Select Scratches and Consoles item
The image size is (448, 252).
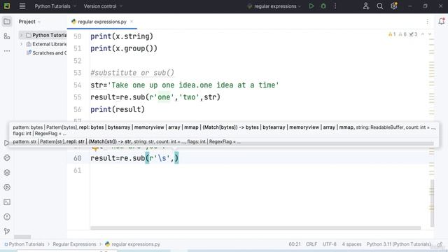(46, 53)
